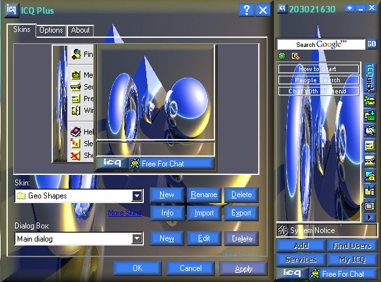Click the Add button in contact list

pos(301,246)
